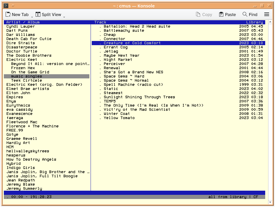Viewport: 275px width, 207px height.
Task: Click the scrollbar up arrow
Action: (x=270, y=22)
